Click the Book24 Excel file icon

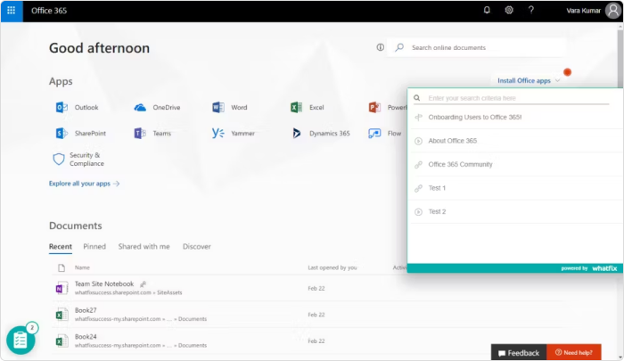tap(62, 340)
